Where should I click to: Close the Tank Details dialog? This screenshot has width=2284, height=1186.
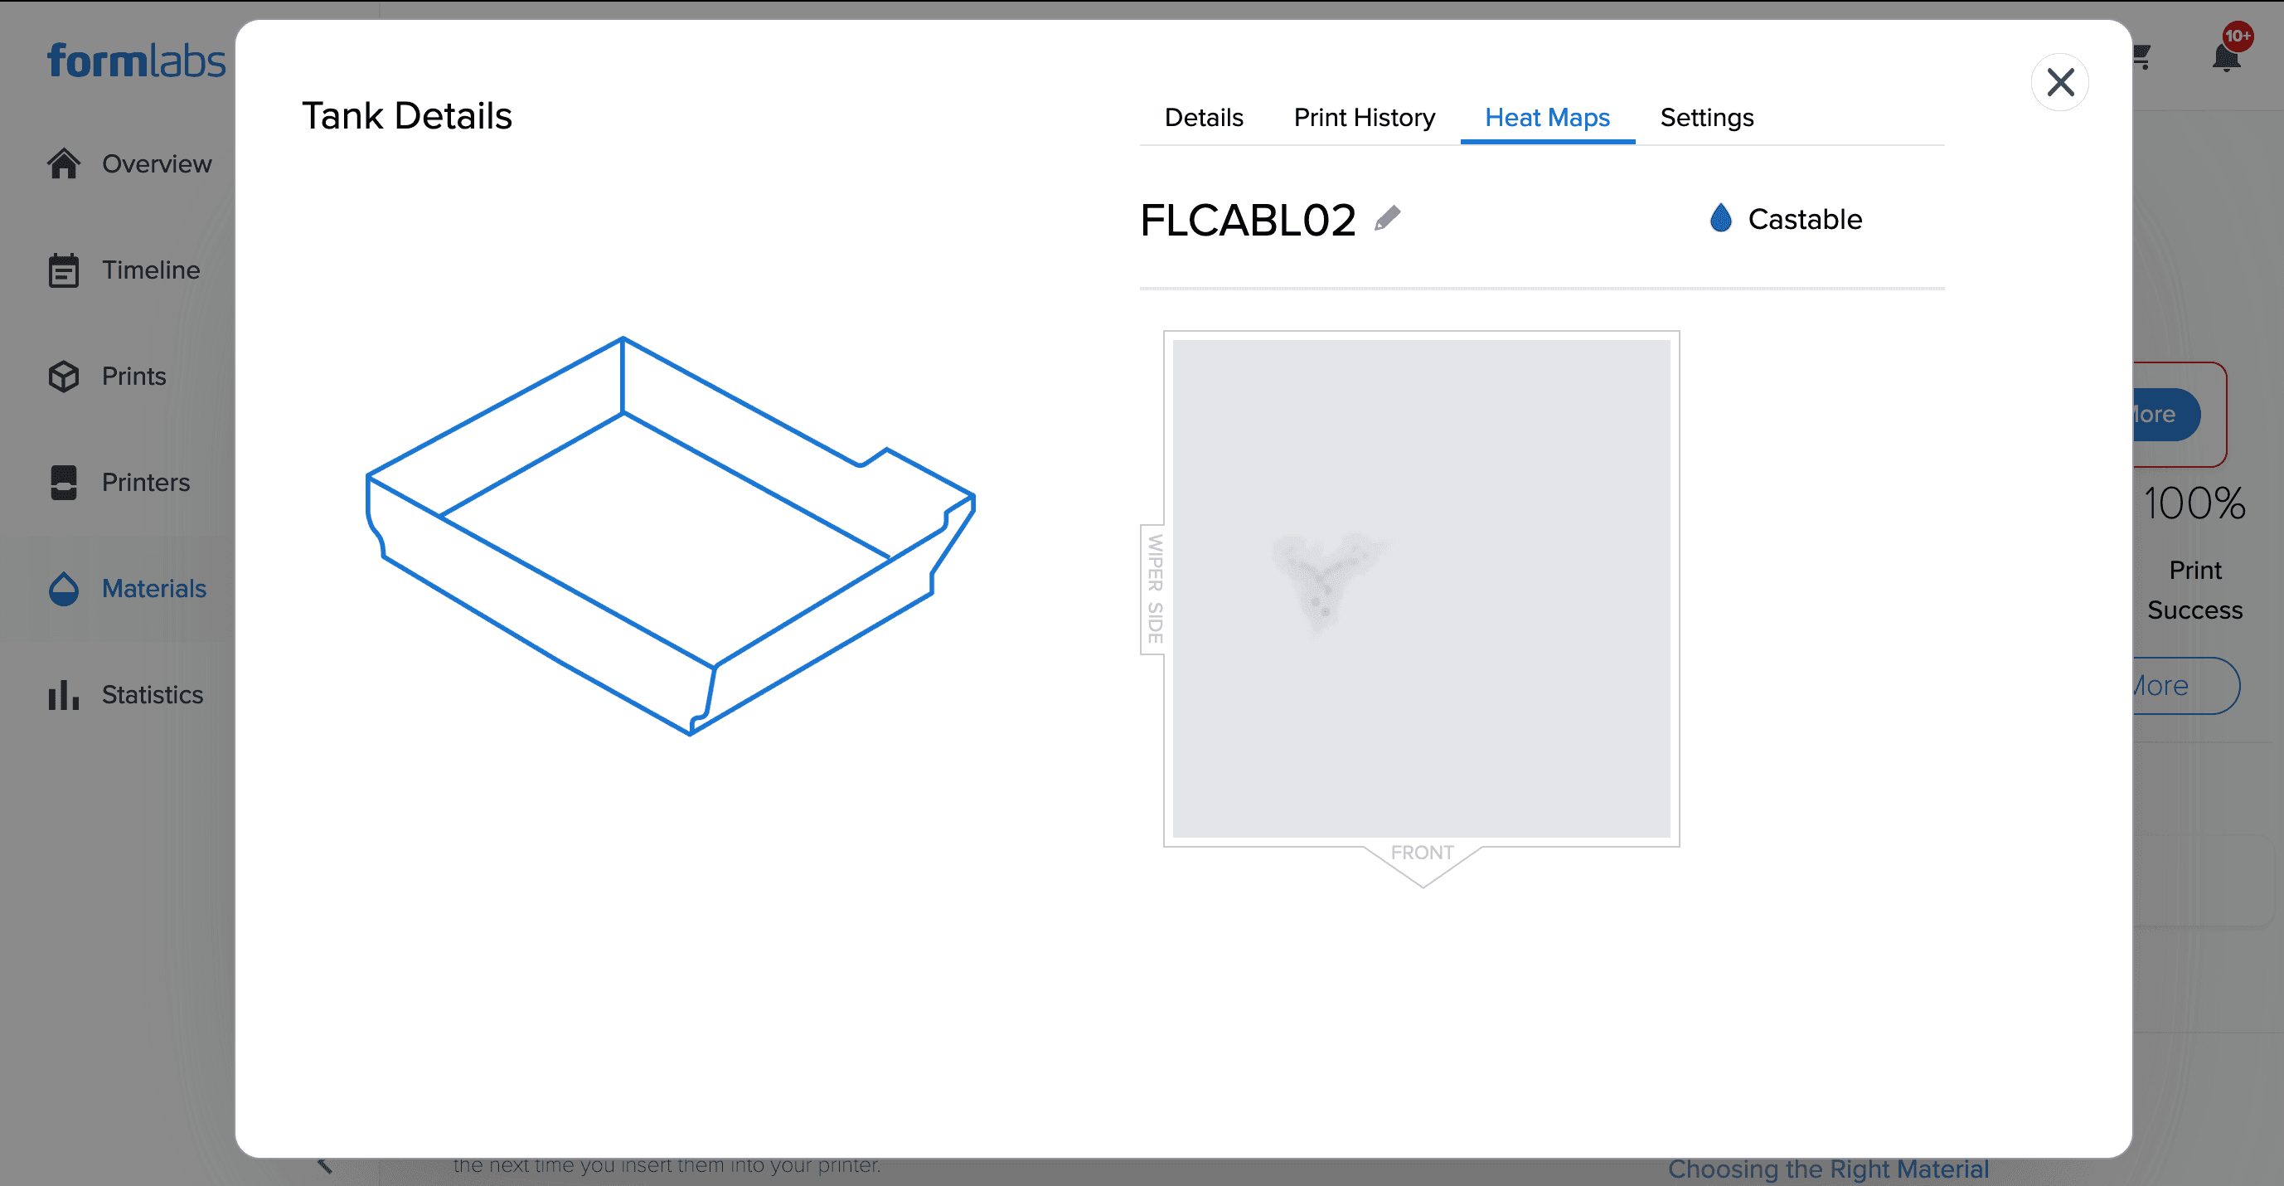(2059, 82)
